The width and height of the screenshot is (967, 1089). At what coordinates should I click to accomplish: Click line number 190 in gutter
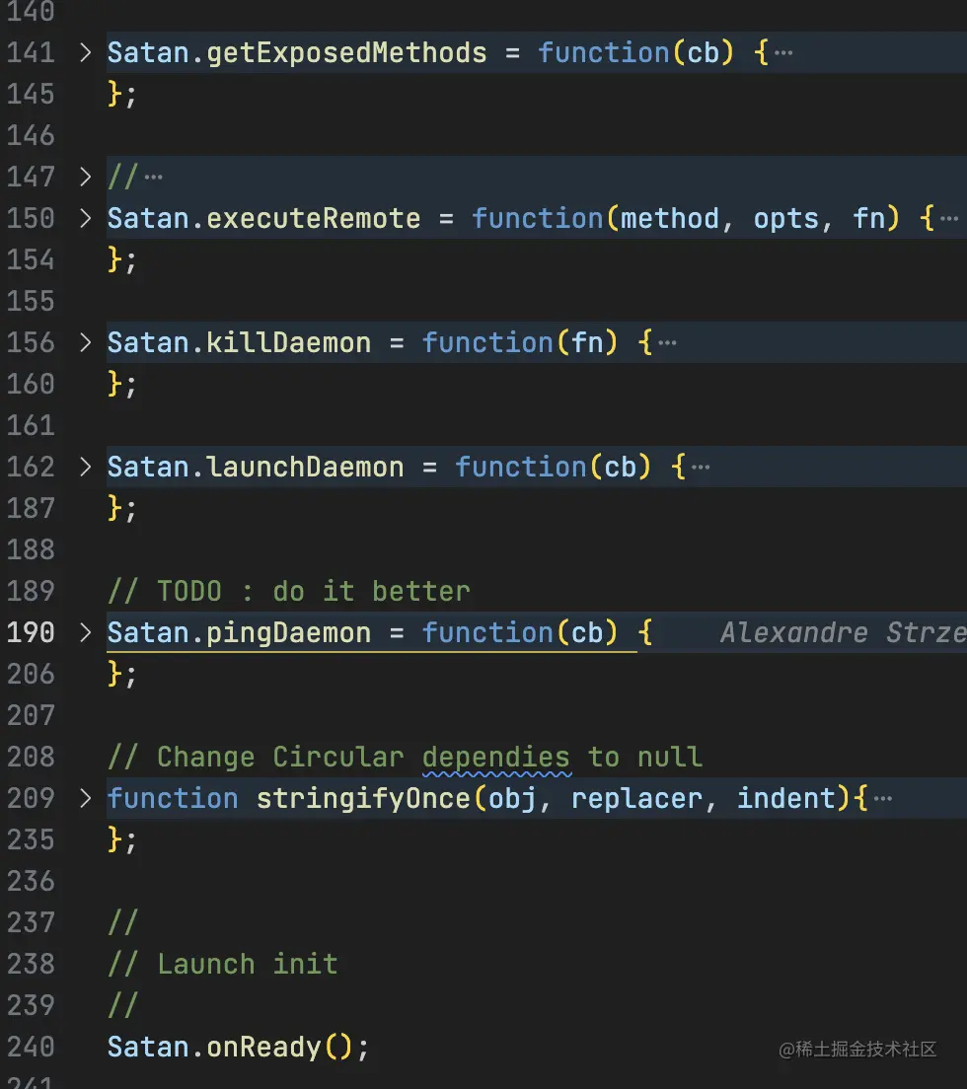coord(31,632)
